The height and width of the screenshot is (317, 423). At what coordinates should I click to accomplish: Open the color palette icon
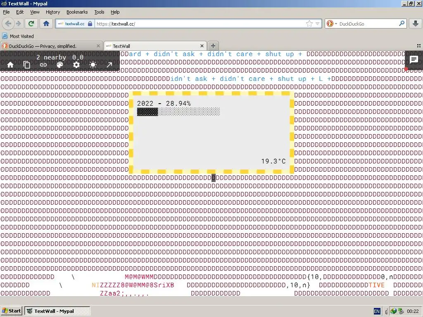coord(60,65)
